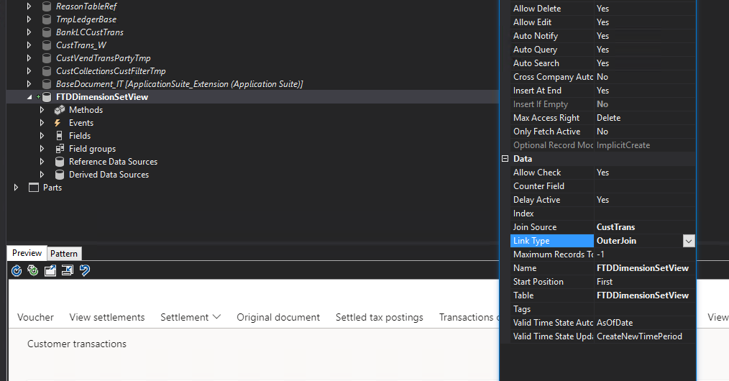Click View settlements in preview
This screenshot has width=729, height=381.
pos(107,317)
